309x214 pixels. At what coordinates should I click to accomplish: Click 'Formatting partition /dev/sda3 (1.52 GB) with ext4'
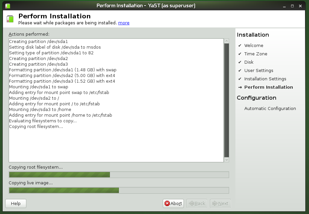[62, 81]
